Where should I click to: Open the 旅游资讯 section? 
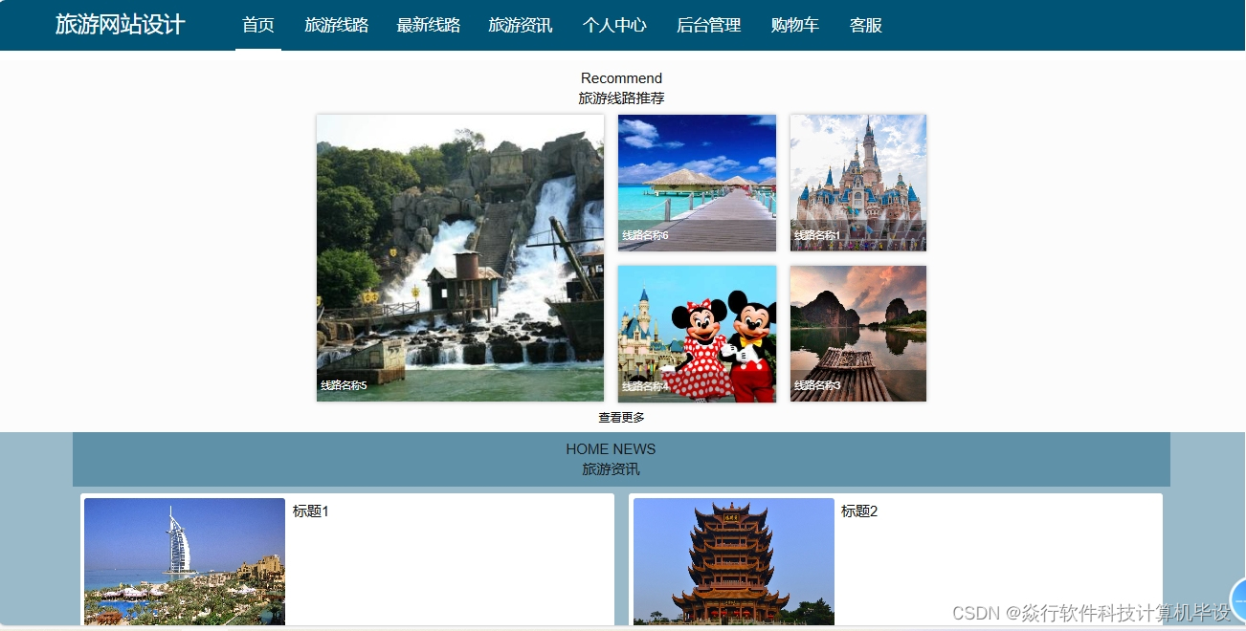point(520,26)
